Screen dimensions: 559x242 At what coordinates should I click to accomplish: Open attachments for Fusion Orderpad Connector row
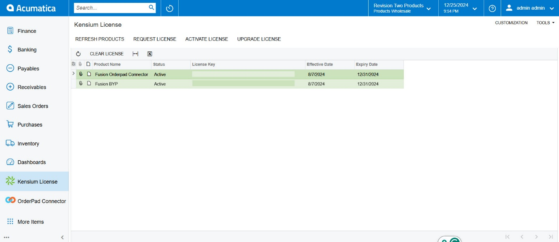coord(81,74)
